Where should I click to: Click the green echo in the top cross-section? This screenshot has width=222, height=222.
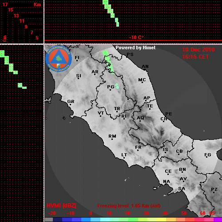coord(111,13)
